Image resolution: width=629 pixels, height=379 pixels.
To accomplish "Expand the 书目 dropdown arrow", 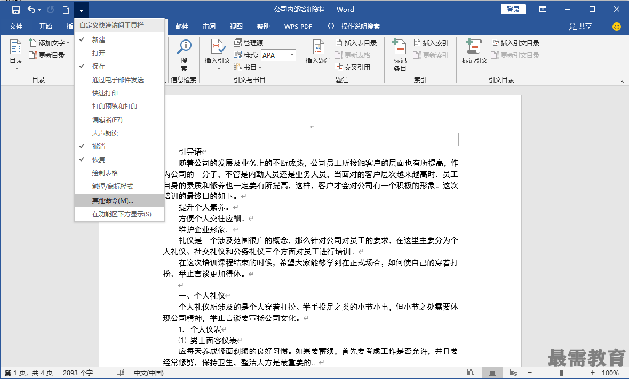I will pos(260,67).
